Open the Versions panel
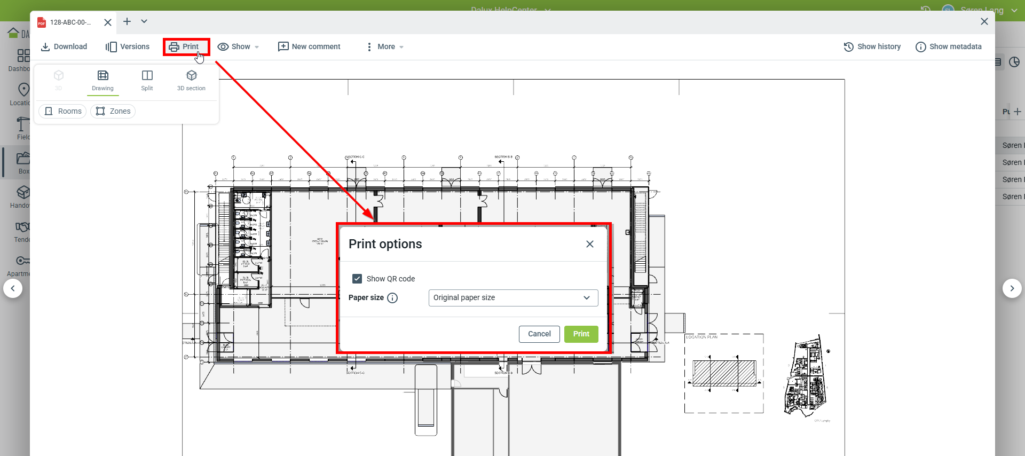1025x456 pixels. coord(128,47)
